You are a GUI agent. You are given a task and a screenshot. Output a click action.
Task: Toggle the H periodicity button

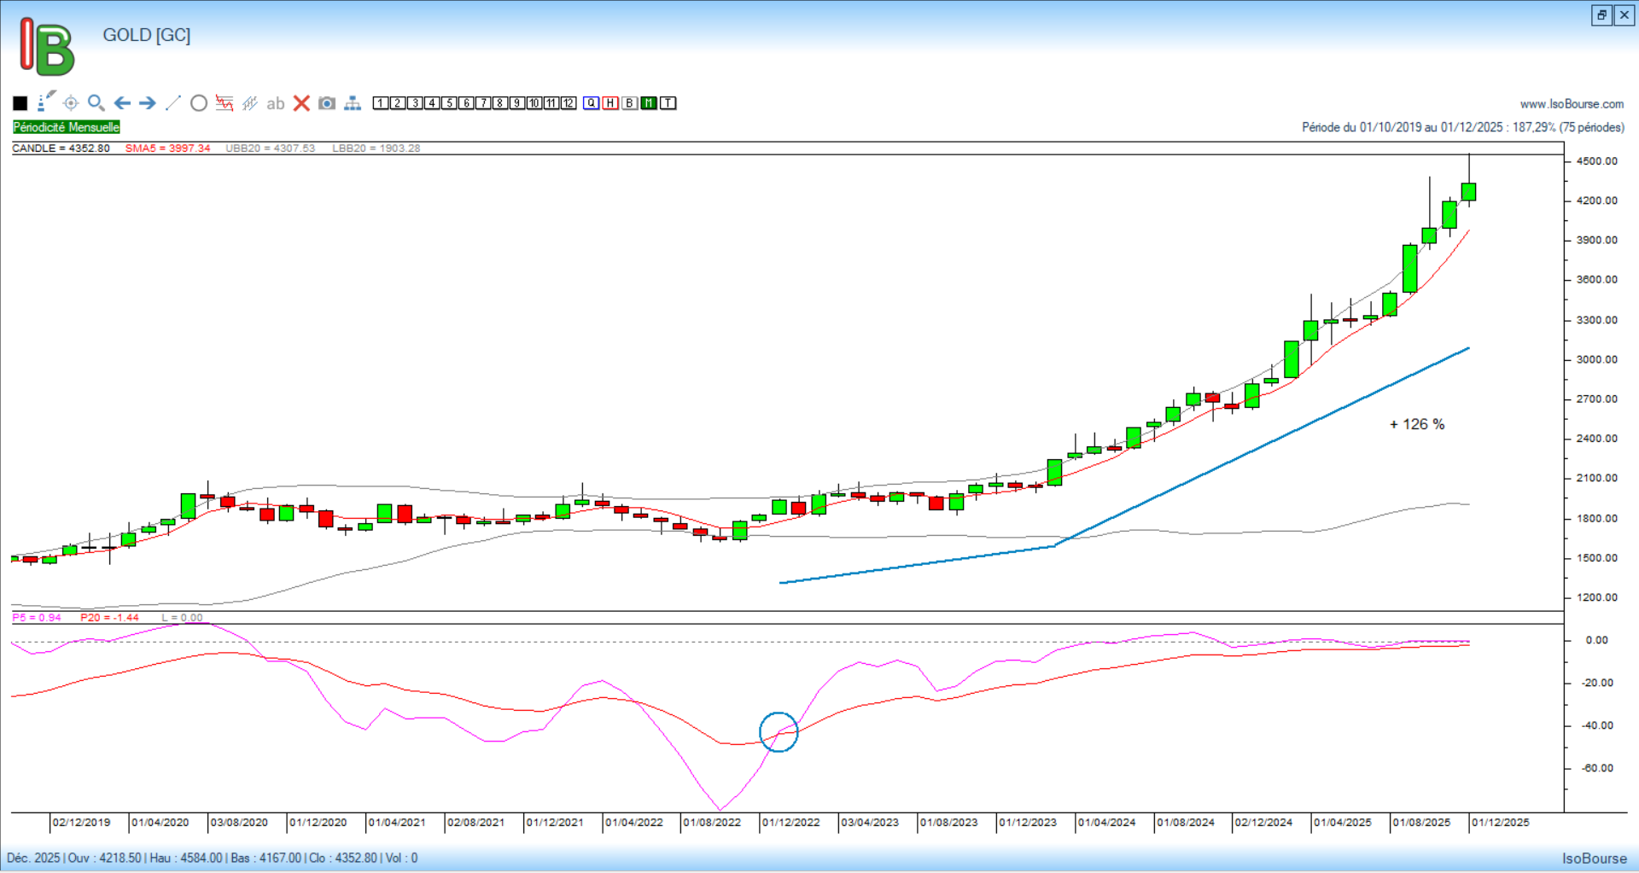pyautogui.click(x=610, y=103)
